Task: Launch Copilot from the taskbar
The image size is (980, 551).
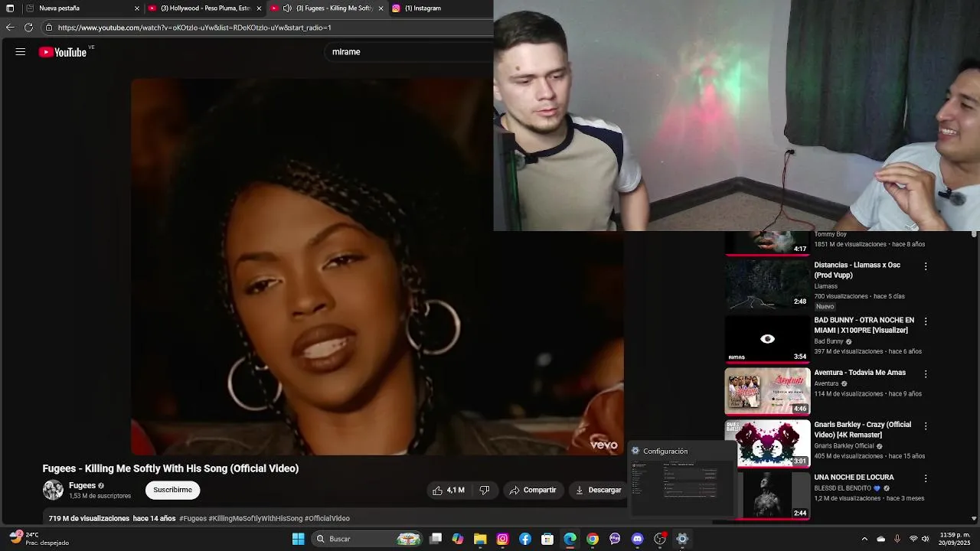Action: [458, 539]
